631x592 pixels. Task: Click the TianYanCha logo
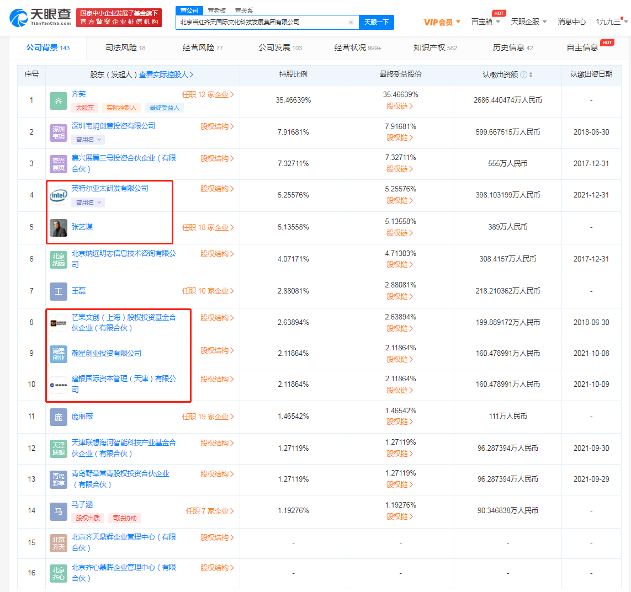tap(40, 18)
